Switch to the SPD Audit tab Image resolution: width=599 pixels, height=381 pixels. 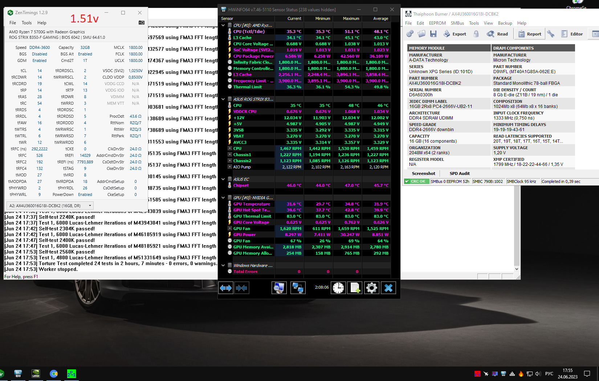[x=460, y=173]
